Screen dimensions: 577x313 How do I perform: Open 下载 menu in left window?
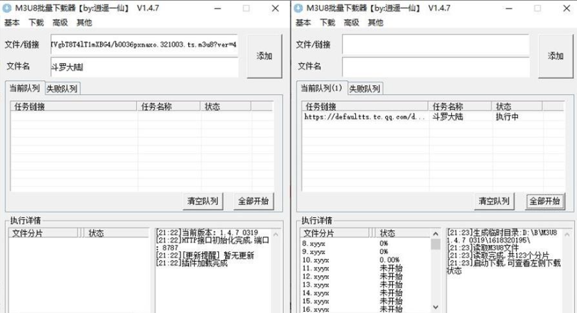click(36, 23)
